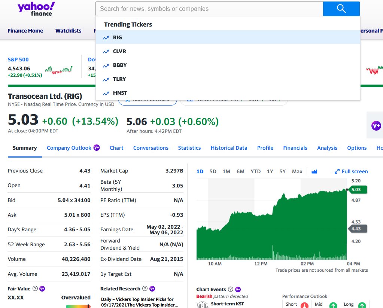383x308 pixels.
Task: Click the 5.03 current price chart marker
Action: (x=357, y=189)
